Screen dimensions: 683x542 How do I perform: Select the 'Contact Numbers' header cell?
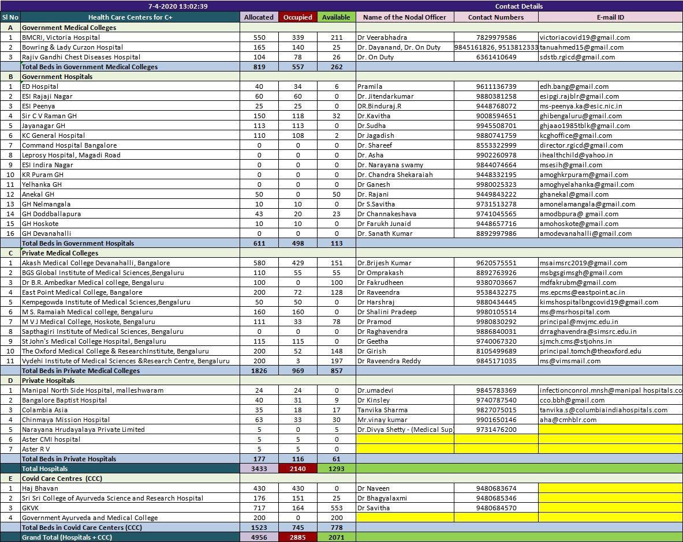coord(496,17)
